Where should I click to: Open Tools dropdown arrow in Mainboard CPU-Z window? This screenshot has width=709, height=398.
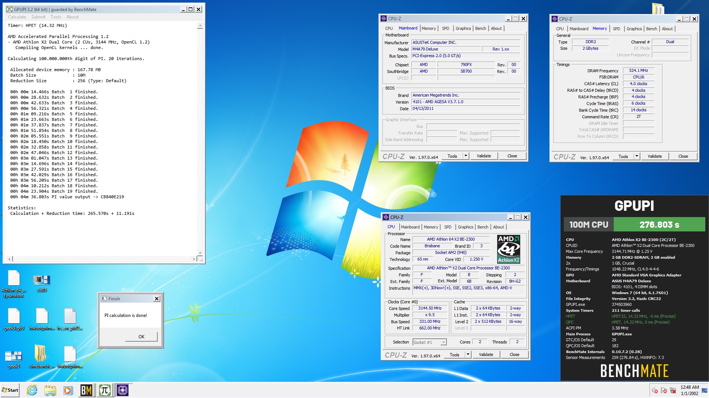pos(466,156)
